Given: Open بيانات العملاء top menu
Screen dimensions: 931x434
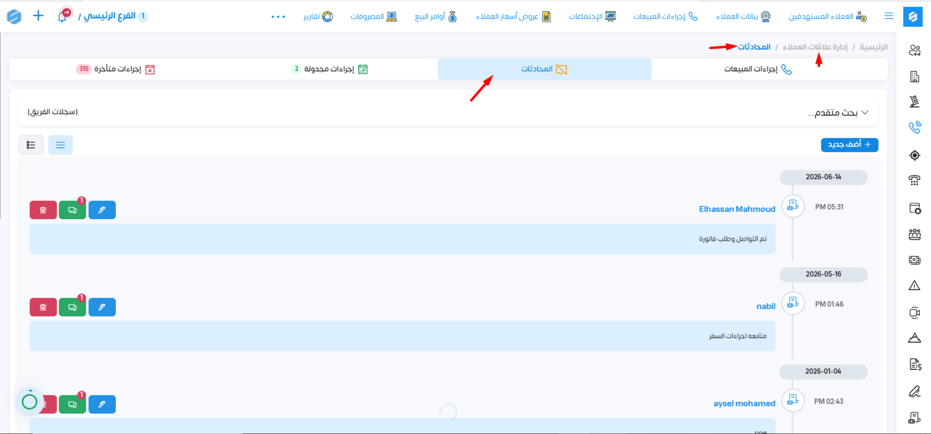Looking at the screenshot, I should tap(743, 17).
